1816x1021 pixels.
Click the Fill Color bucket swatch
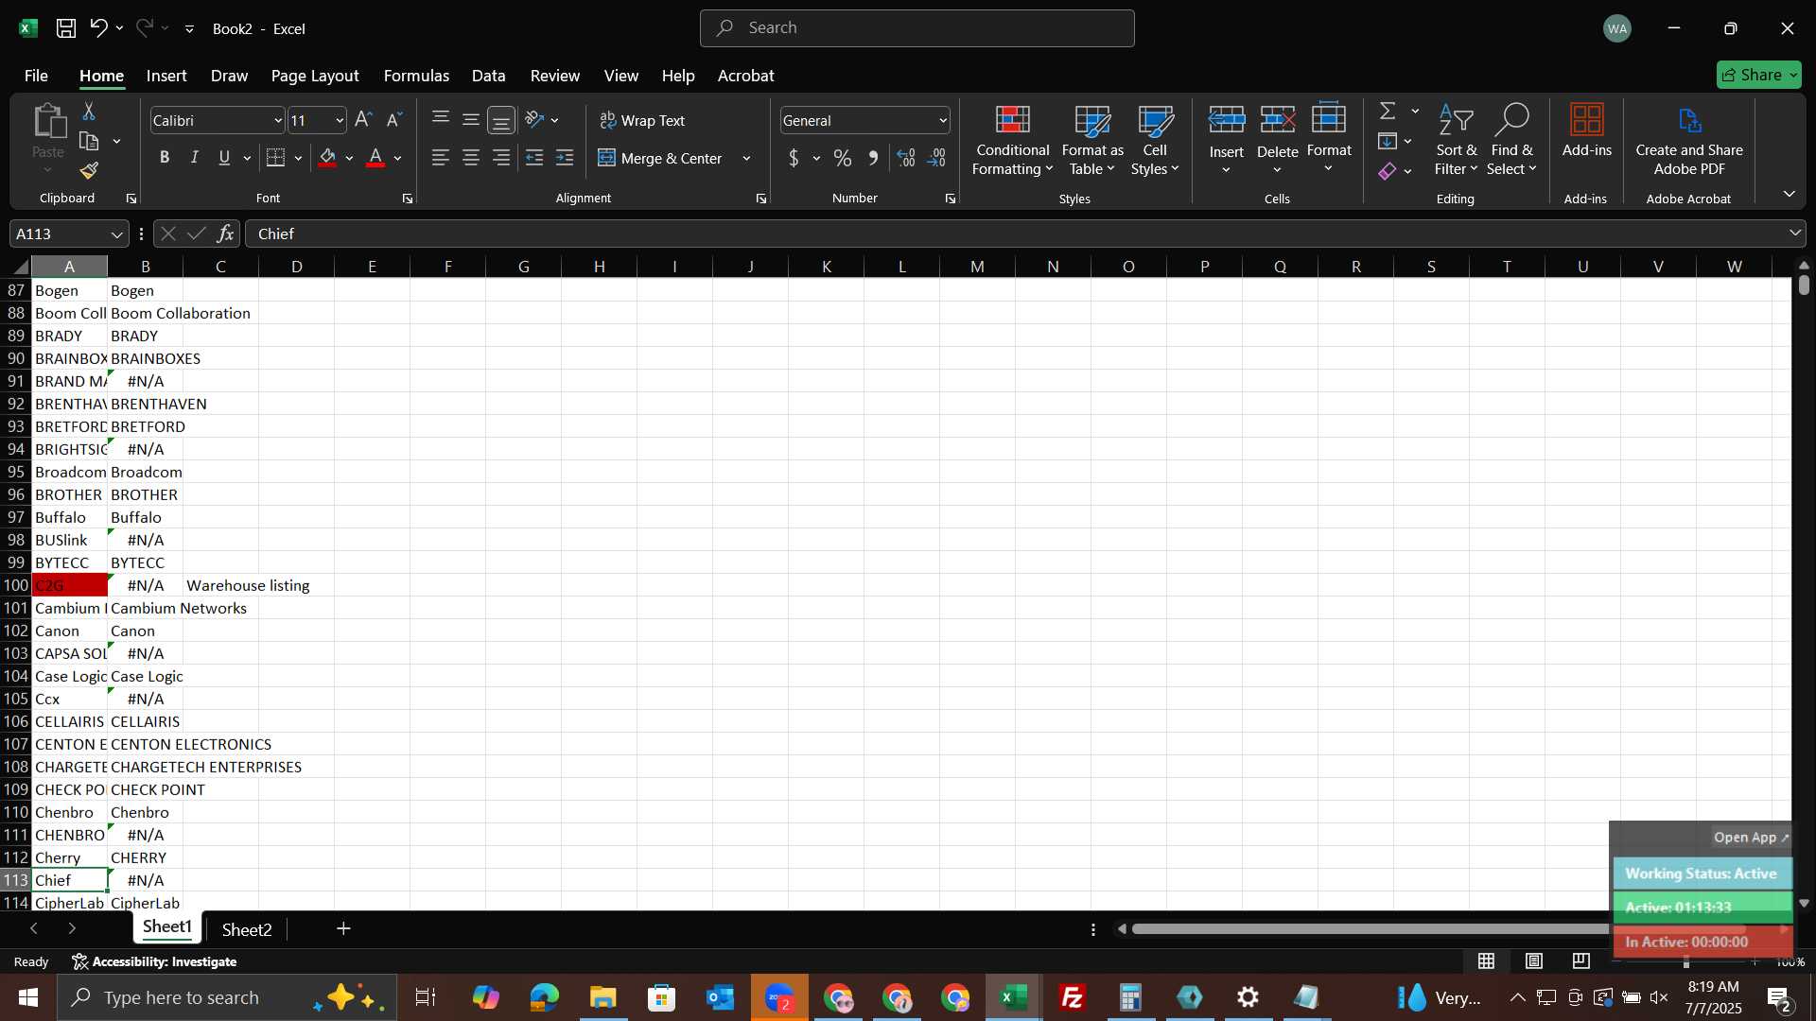pyautogui.click(x=328, y=158)
